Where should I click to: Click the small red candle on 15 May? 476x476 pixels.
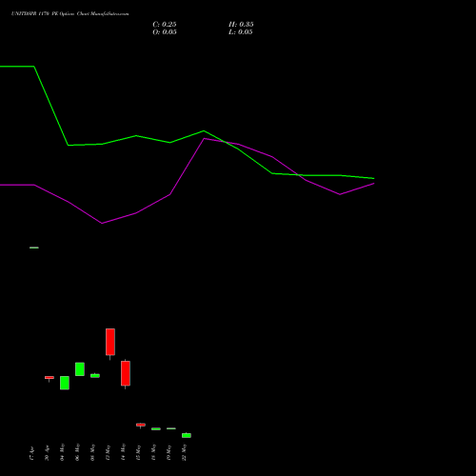[x=141, y=425]
